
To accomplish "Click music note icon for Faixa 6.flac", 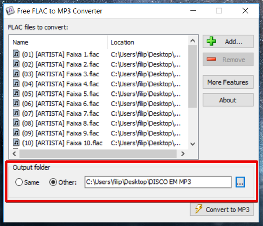I will tap(16, 103).
